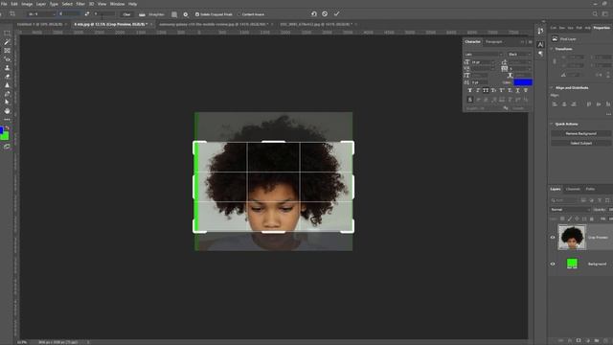
Task: Enable the Content-Aware checkbox
Action: 238,14
